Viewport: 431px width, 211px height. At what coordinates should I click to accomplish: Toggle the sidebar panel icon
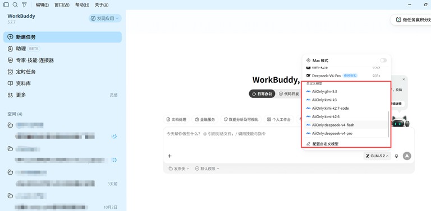(6, 4)
